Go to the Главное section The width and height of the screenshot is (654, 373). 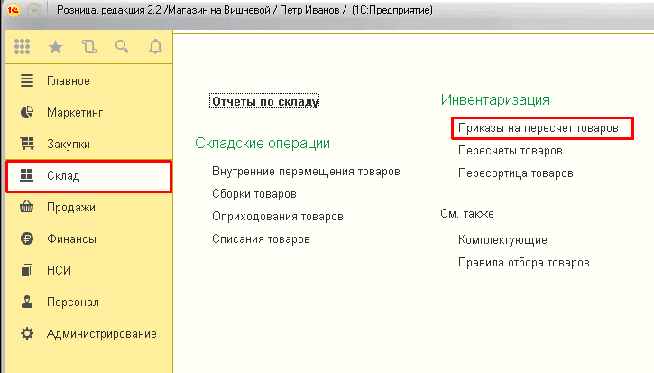pos(68,80)
